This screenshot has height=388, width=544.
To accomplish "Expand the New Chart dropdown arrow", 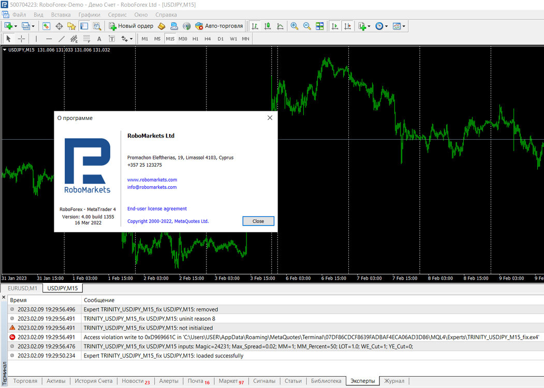I will [15, 26].
